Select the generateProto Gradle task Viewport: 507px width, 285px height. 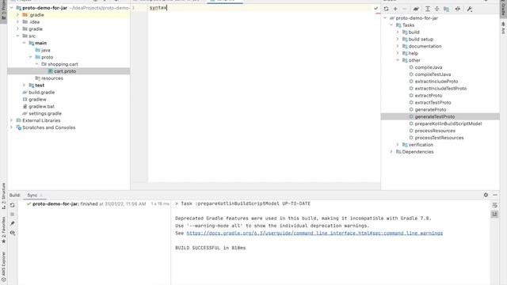point(430,109)
